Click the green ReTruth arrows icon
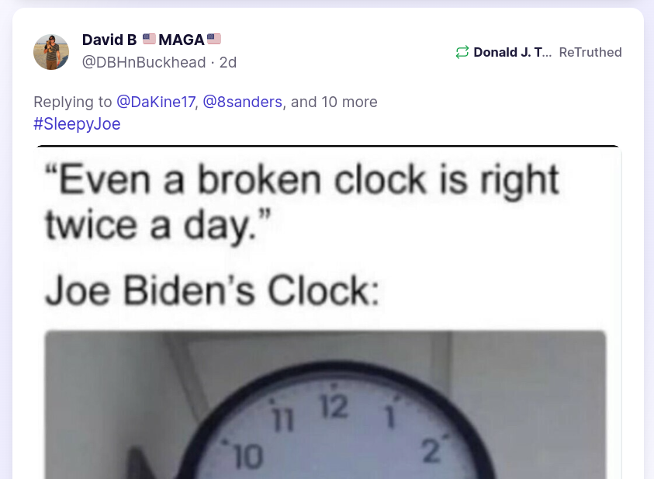654x479 pixels. pyautogui.click(x=462, y=52)
